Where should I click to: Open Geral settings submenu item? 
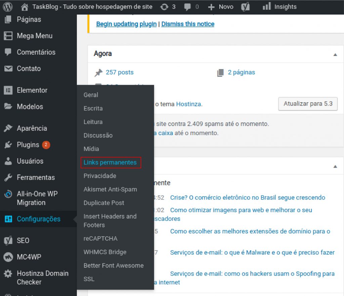coord(91,95)
